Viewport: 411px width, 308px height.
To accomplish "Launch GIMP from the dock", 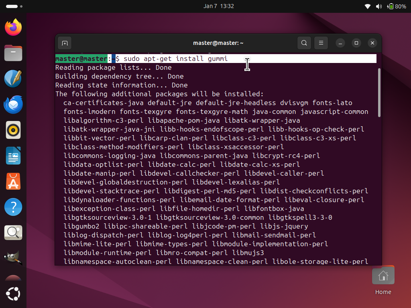I will point(13,258).
